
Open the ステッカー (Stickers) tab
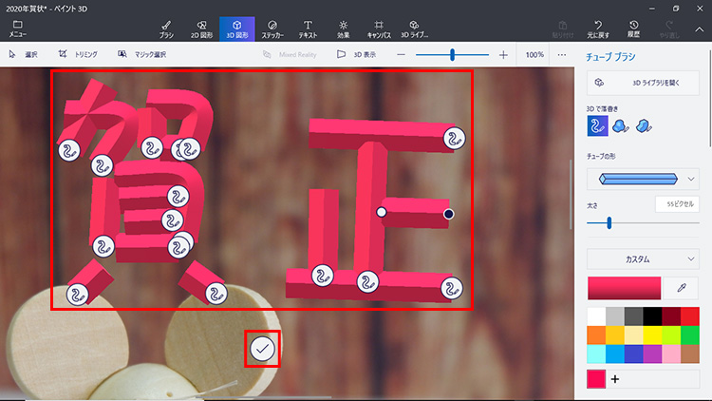point(272,29)
